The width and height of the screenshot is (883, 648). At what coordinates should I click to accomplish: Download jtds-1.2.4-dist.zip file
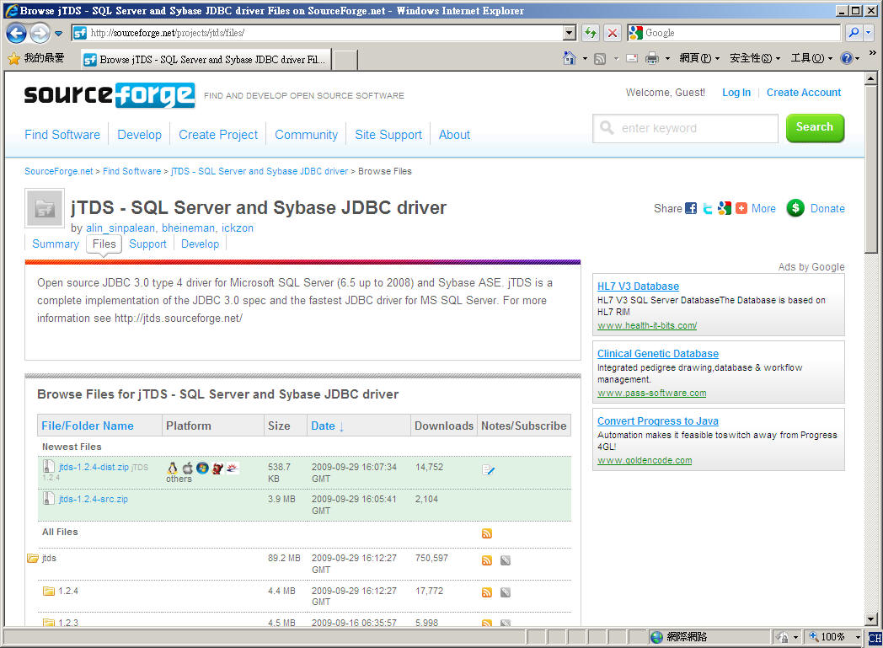tap(94, 468)
